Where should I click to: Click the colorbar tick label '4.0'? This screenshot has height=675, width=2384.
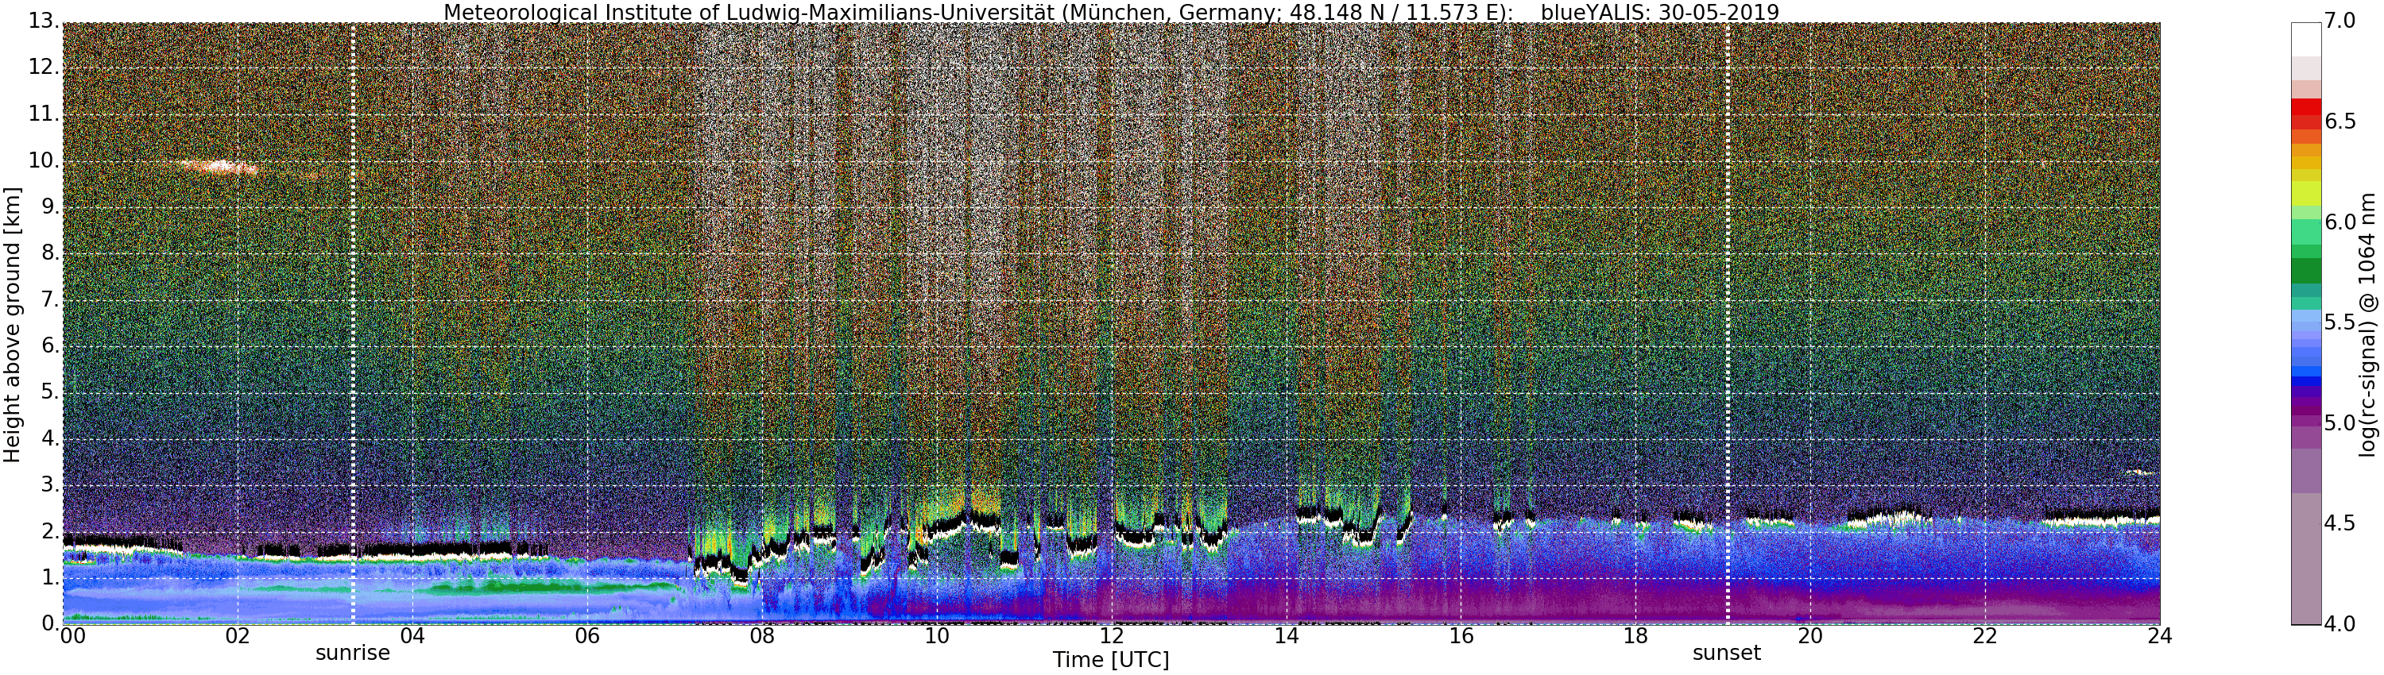tap(2340, 624)
